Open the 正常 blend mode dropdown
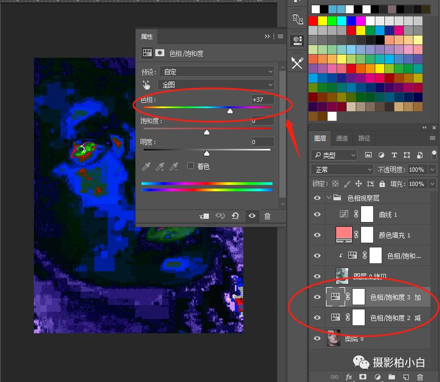Image resolution: width=440 pixels, height=382 pixels. [x=343, y=170]
